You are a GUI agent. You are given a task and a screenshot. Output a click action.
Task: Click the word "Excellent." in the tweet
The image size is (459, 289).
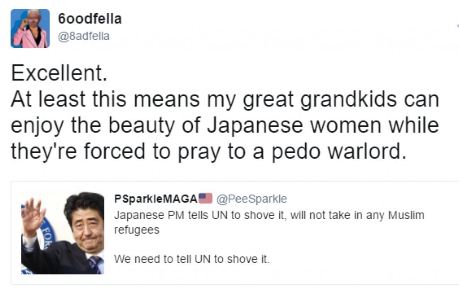pyautogui.click(x=59, y=73)
